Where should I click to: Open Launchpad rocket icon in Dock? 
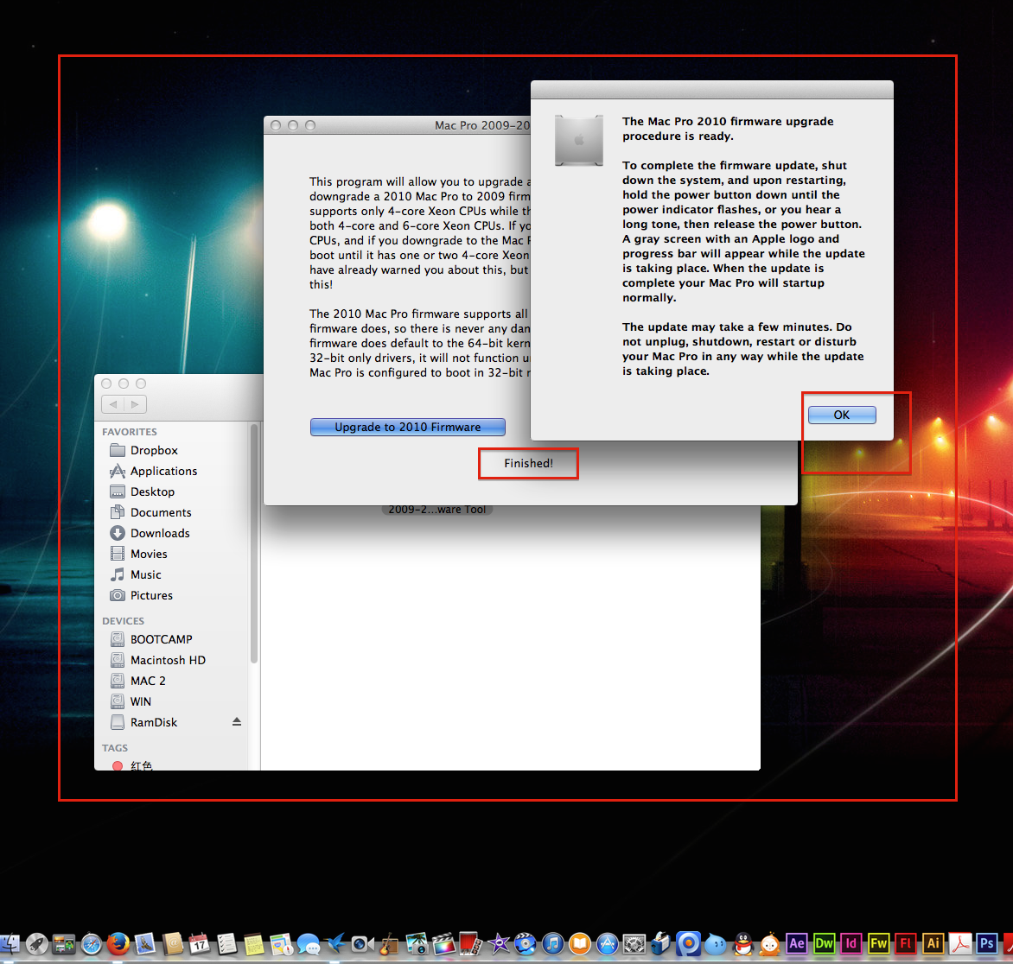37,944
